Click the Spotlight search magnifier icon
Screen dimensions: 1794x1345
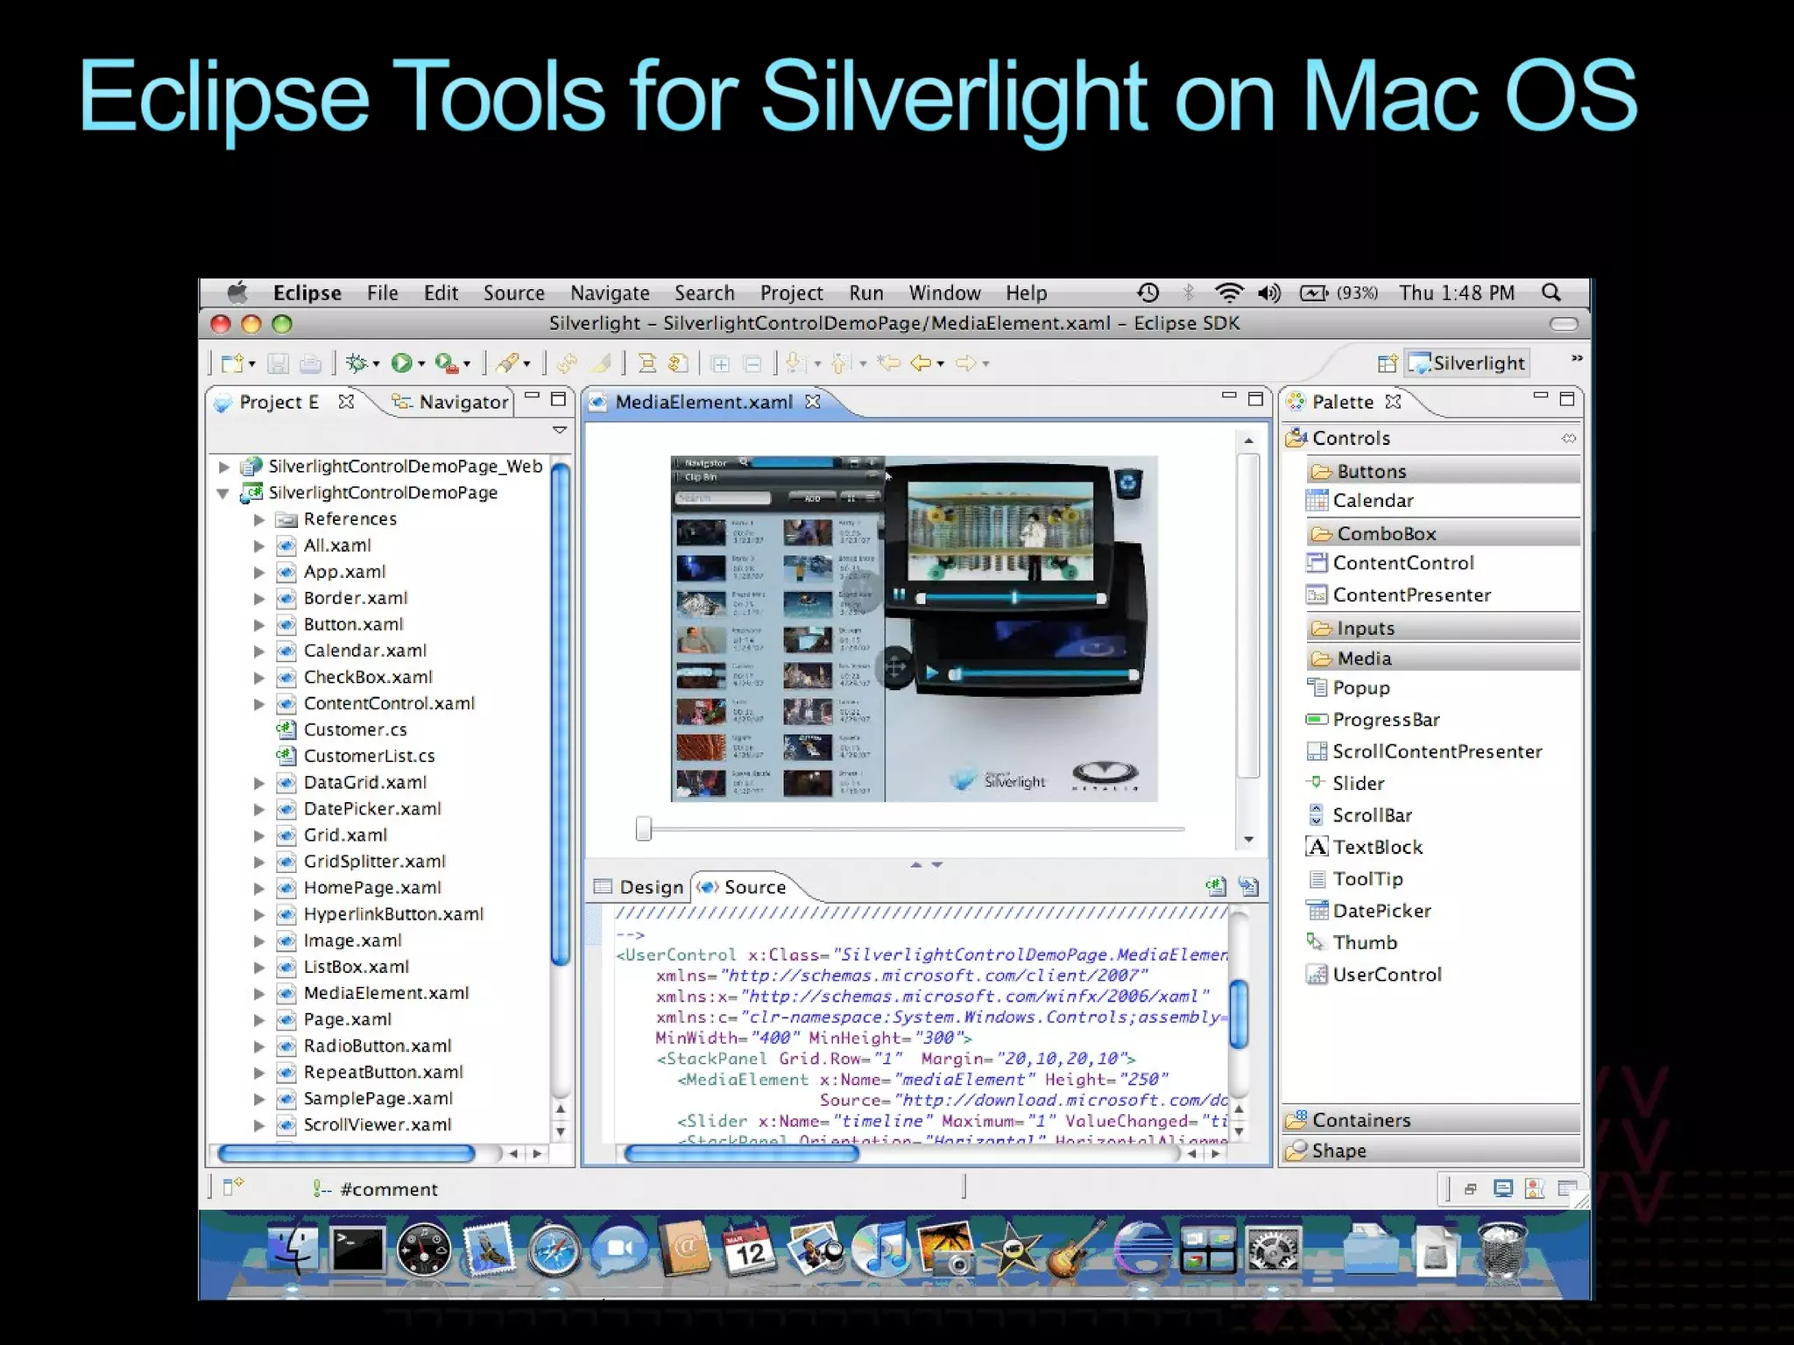coord(1551,292)
